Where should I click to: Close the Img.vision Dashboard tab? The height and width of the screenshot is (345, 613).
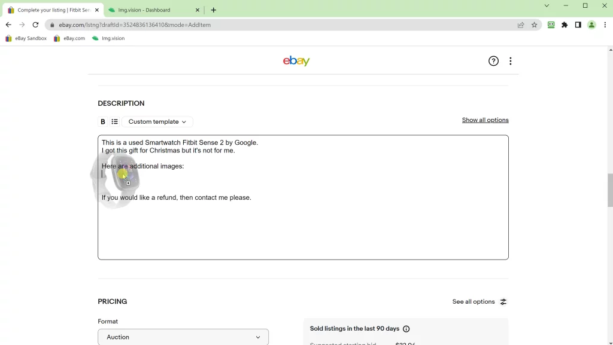pos(198,10)
